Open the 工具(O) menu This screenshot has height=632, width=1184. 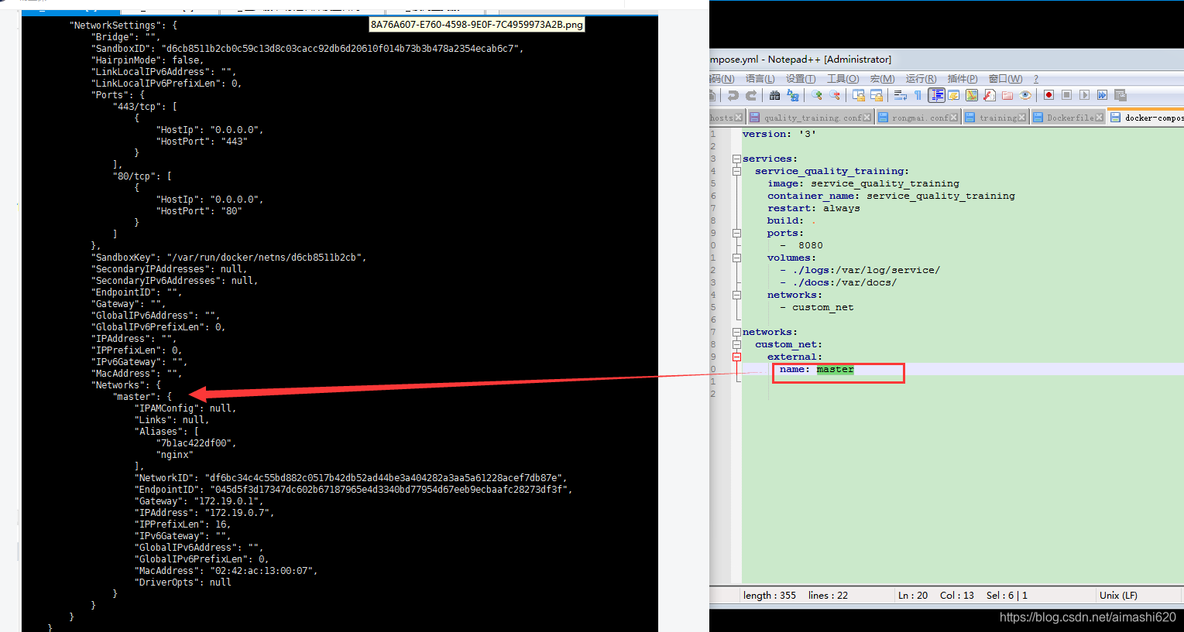(x=843, y=79)
